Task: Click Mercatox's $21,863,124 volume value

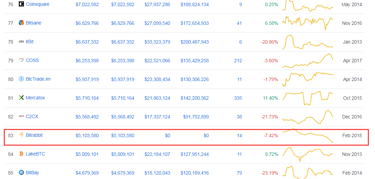Action: pyautogui.click(x=157, y=98)
